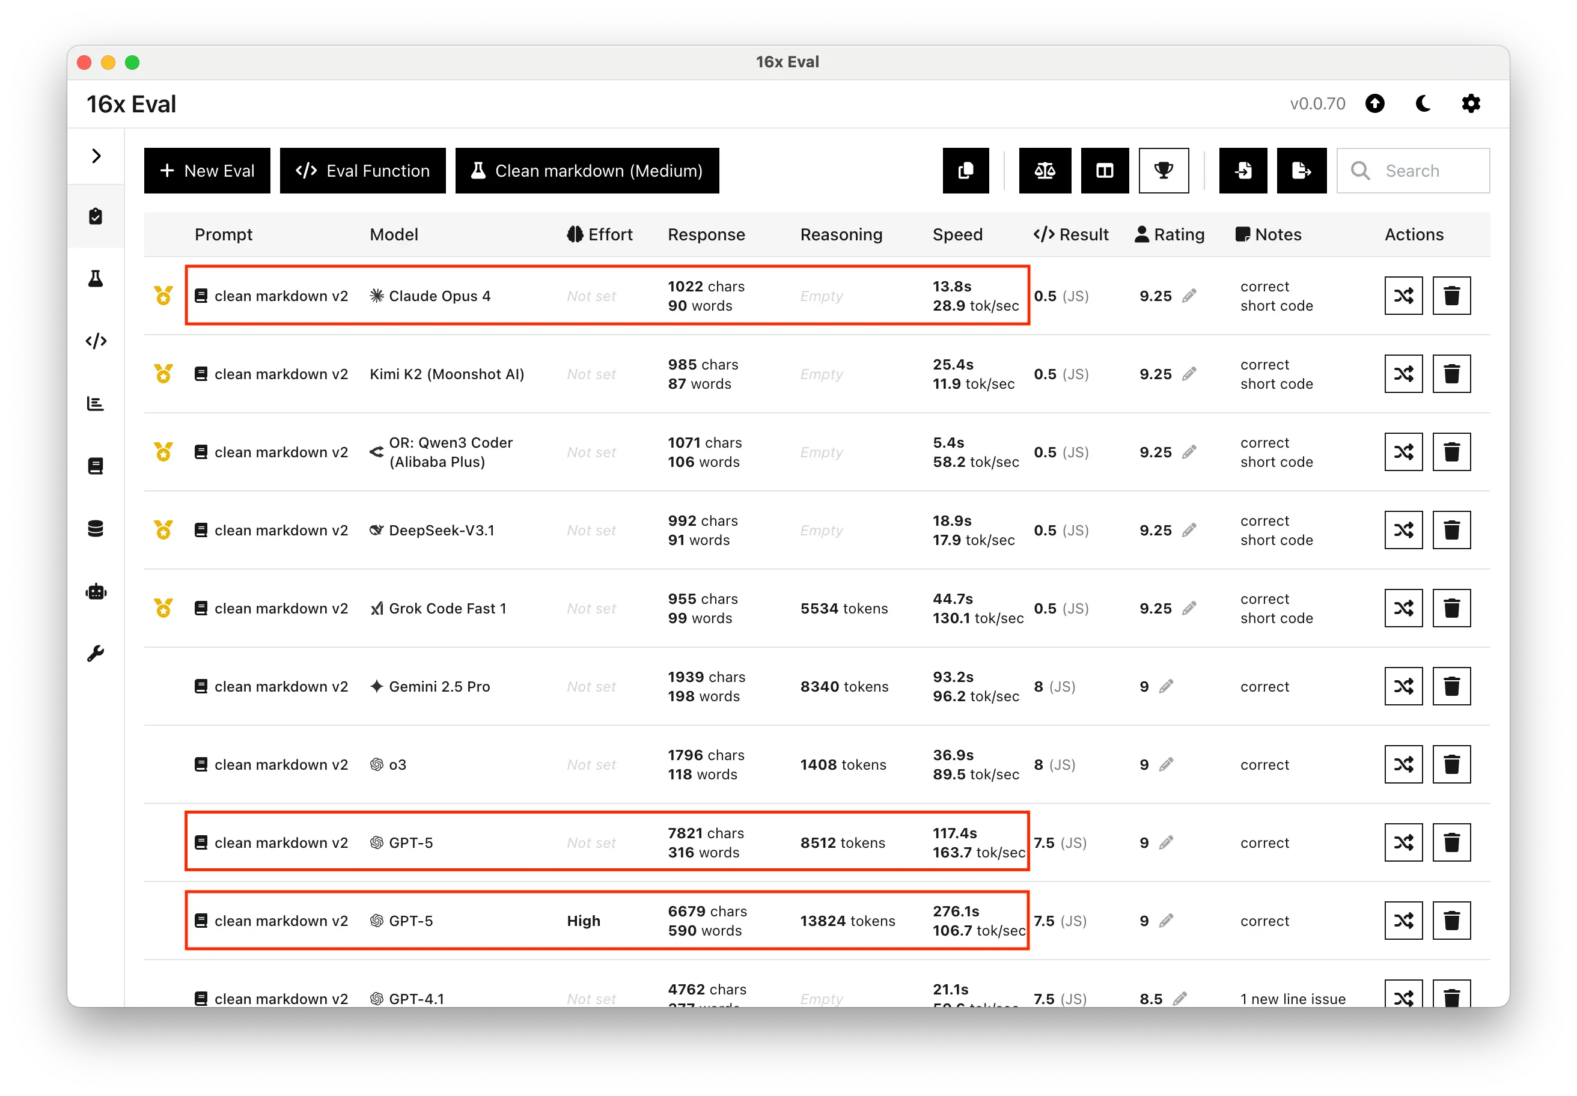Click shuffle rerun icon for Qwen3 Coder
This screenshot has width=1577, height=1096.
(1403, 452)
